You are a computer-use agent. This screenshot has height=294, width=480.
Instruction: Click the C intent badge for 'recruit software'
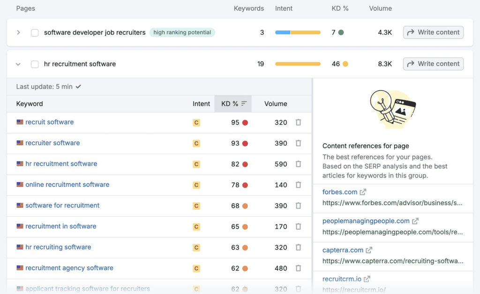[x=196, y=123]
